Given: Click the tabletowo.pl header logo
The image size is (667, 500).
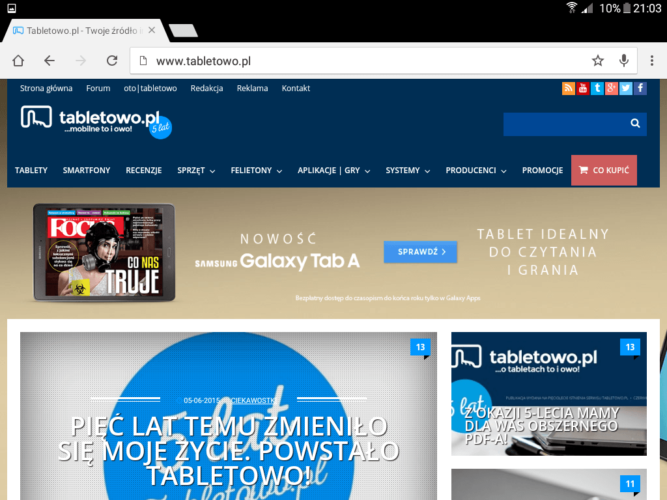Looking at the screenshot, I should pyautogui.click(x=96, y=121).
